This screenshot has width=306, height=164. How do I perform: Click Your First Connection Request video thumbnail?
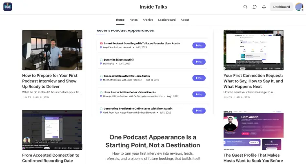pyautogui.click(x=253, y=50)
